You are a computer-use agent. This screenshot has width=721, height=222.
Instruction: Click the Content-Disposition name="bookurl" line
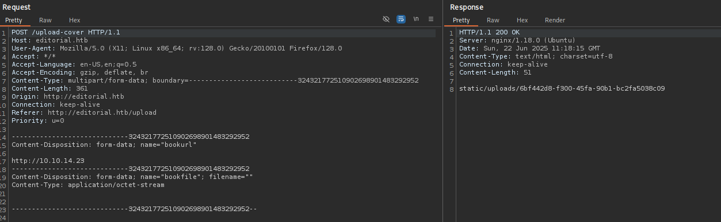click(x=104, y=145)
